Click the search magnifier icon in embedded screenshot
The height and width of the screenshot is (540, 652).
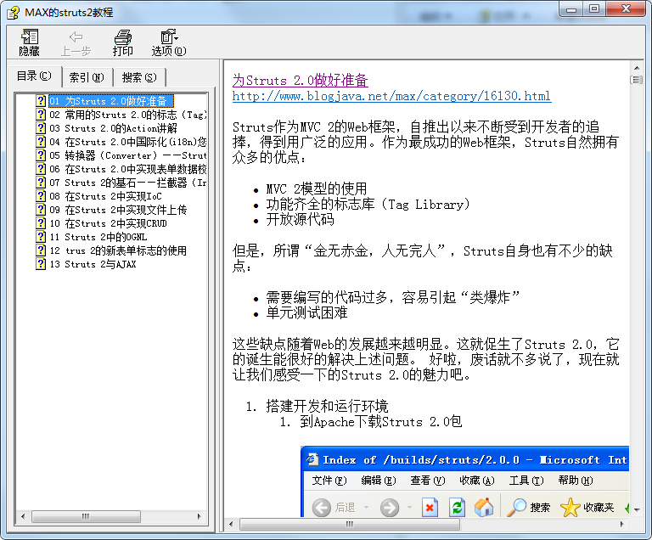pos(516,507)
